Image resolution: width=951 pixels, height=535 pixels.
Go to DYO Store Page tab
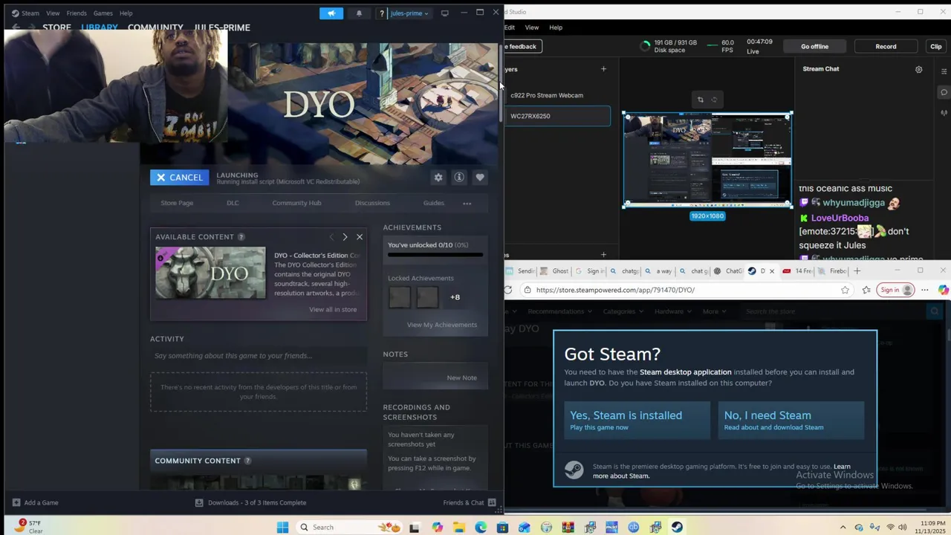pyautogui.click(x=177, y=203)
